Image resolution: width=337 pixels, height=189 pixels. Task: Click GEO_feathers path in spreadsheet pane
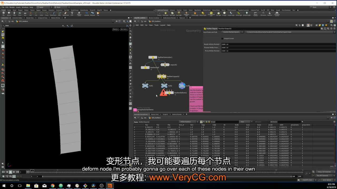coord(155,118)
